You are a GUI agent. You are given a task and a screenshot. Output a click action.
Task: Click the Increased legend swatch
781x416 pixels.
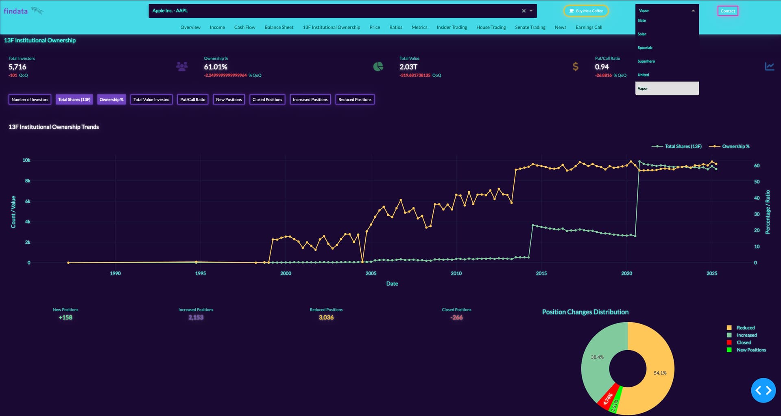coord(729,335)
